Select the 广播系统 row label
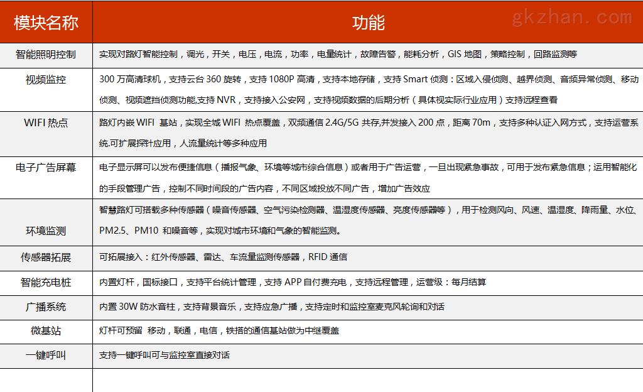The height and width of the screenshot is (392, 643). pos(46,307)
